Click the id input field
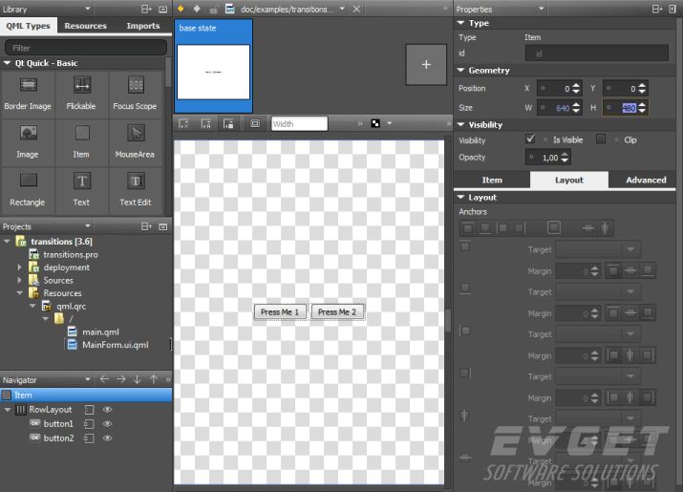The image size is (683, 492). coord(597,53)
